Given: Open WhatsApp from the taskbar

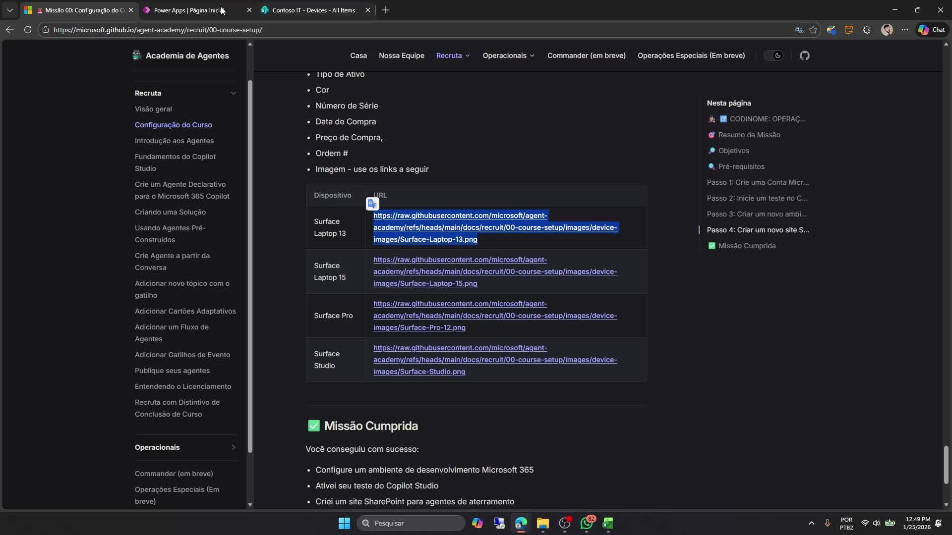Looking at the screenshot, I should tap(587, 523).
